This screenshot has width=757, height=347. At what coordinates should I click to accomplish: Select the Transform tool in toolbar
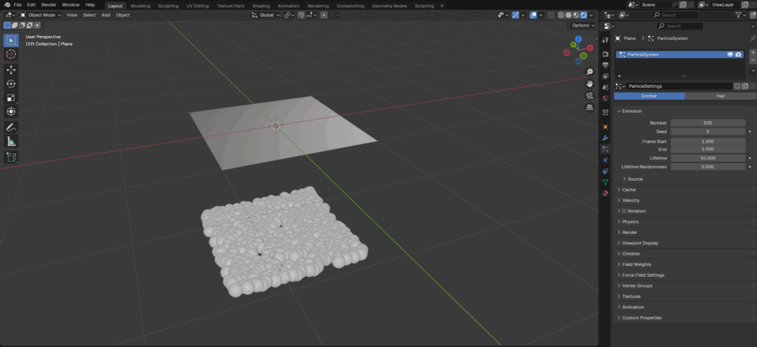pyautogui.click(x=11, y=111)
